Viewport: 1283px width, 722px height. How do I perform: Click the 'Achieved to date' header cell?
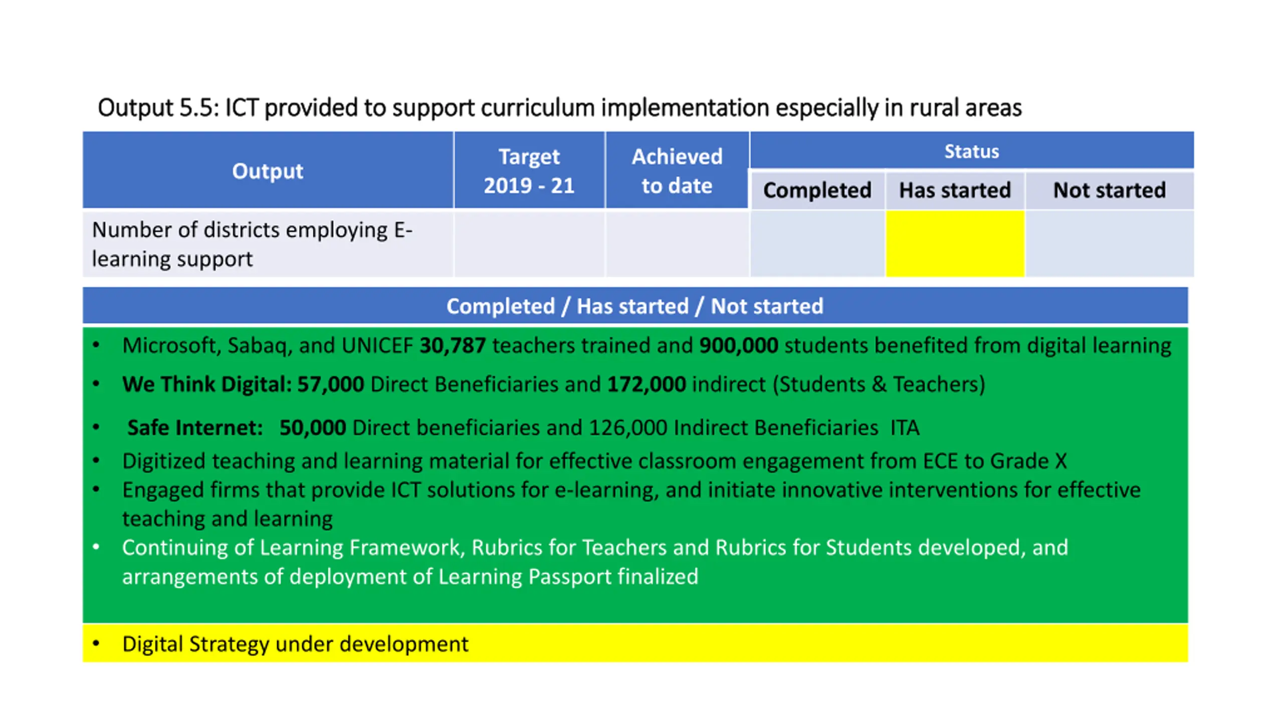pos(677,170)
